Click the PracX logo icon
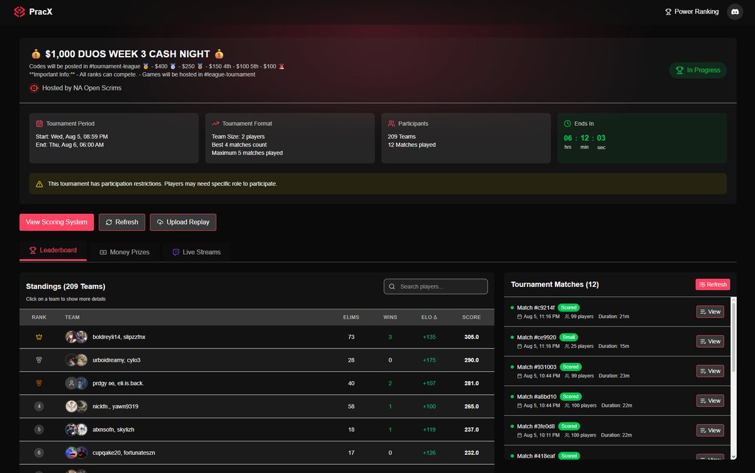 click(20, 12)
